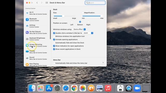
Task: Click the 'Control Center' sidebar heading
Action: (30, 9)
